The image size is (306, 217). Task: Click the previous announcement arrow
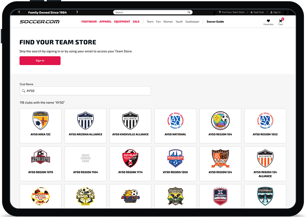click(x=19, y=12)
